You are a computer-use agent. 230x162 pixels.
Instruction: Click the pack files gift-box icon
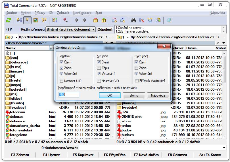96,20
